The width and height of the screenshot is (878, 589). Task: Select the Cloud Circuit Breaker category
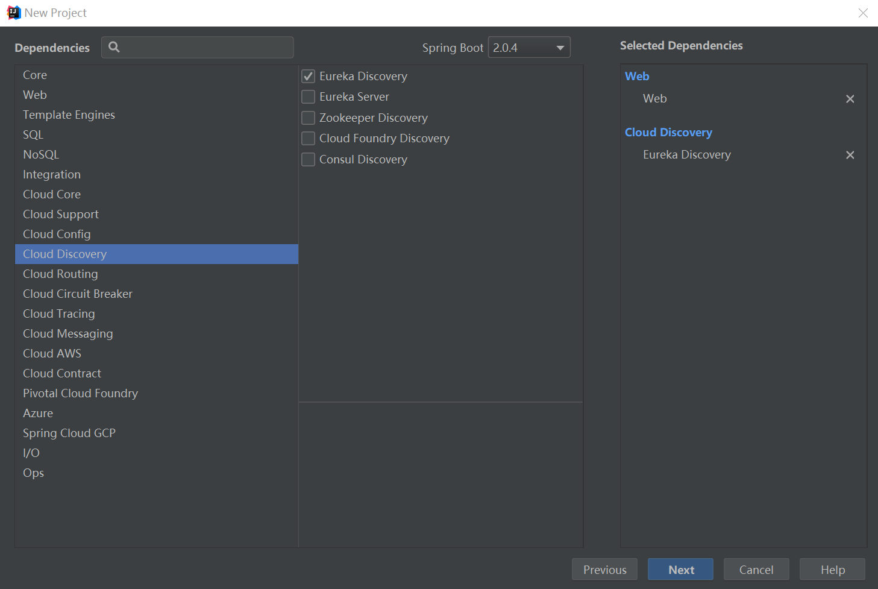157,294
